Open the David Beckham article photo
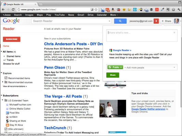 click(x=113, y=108)
